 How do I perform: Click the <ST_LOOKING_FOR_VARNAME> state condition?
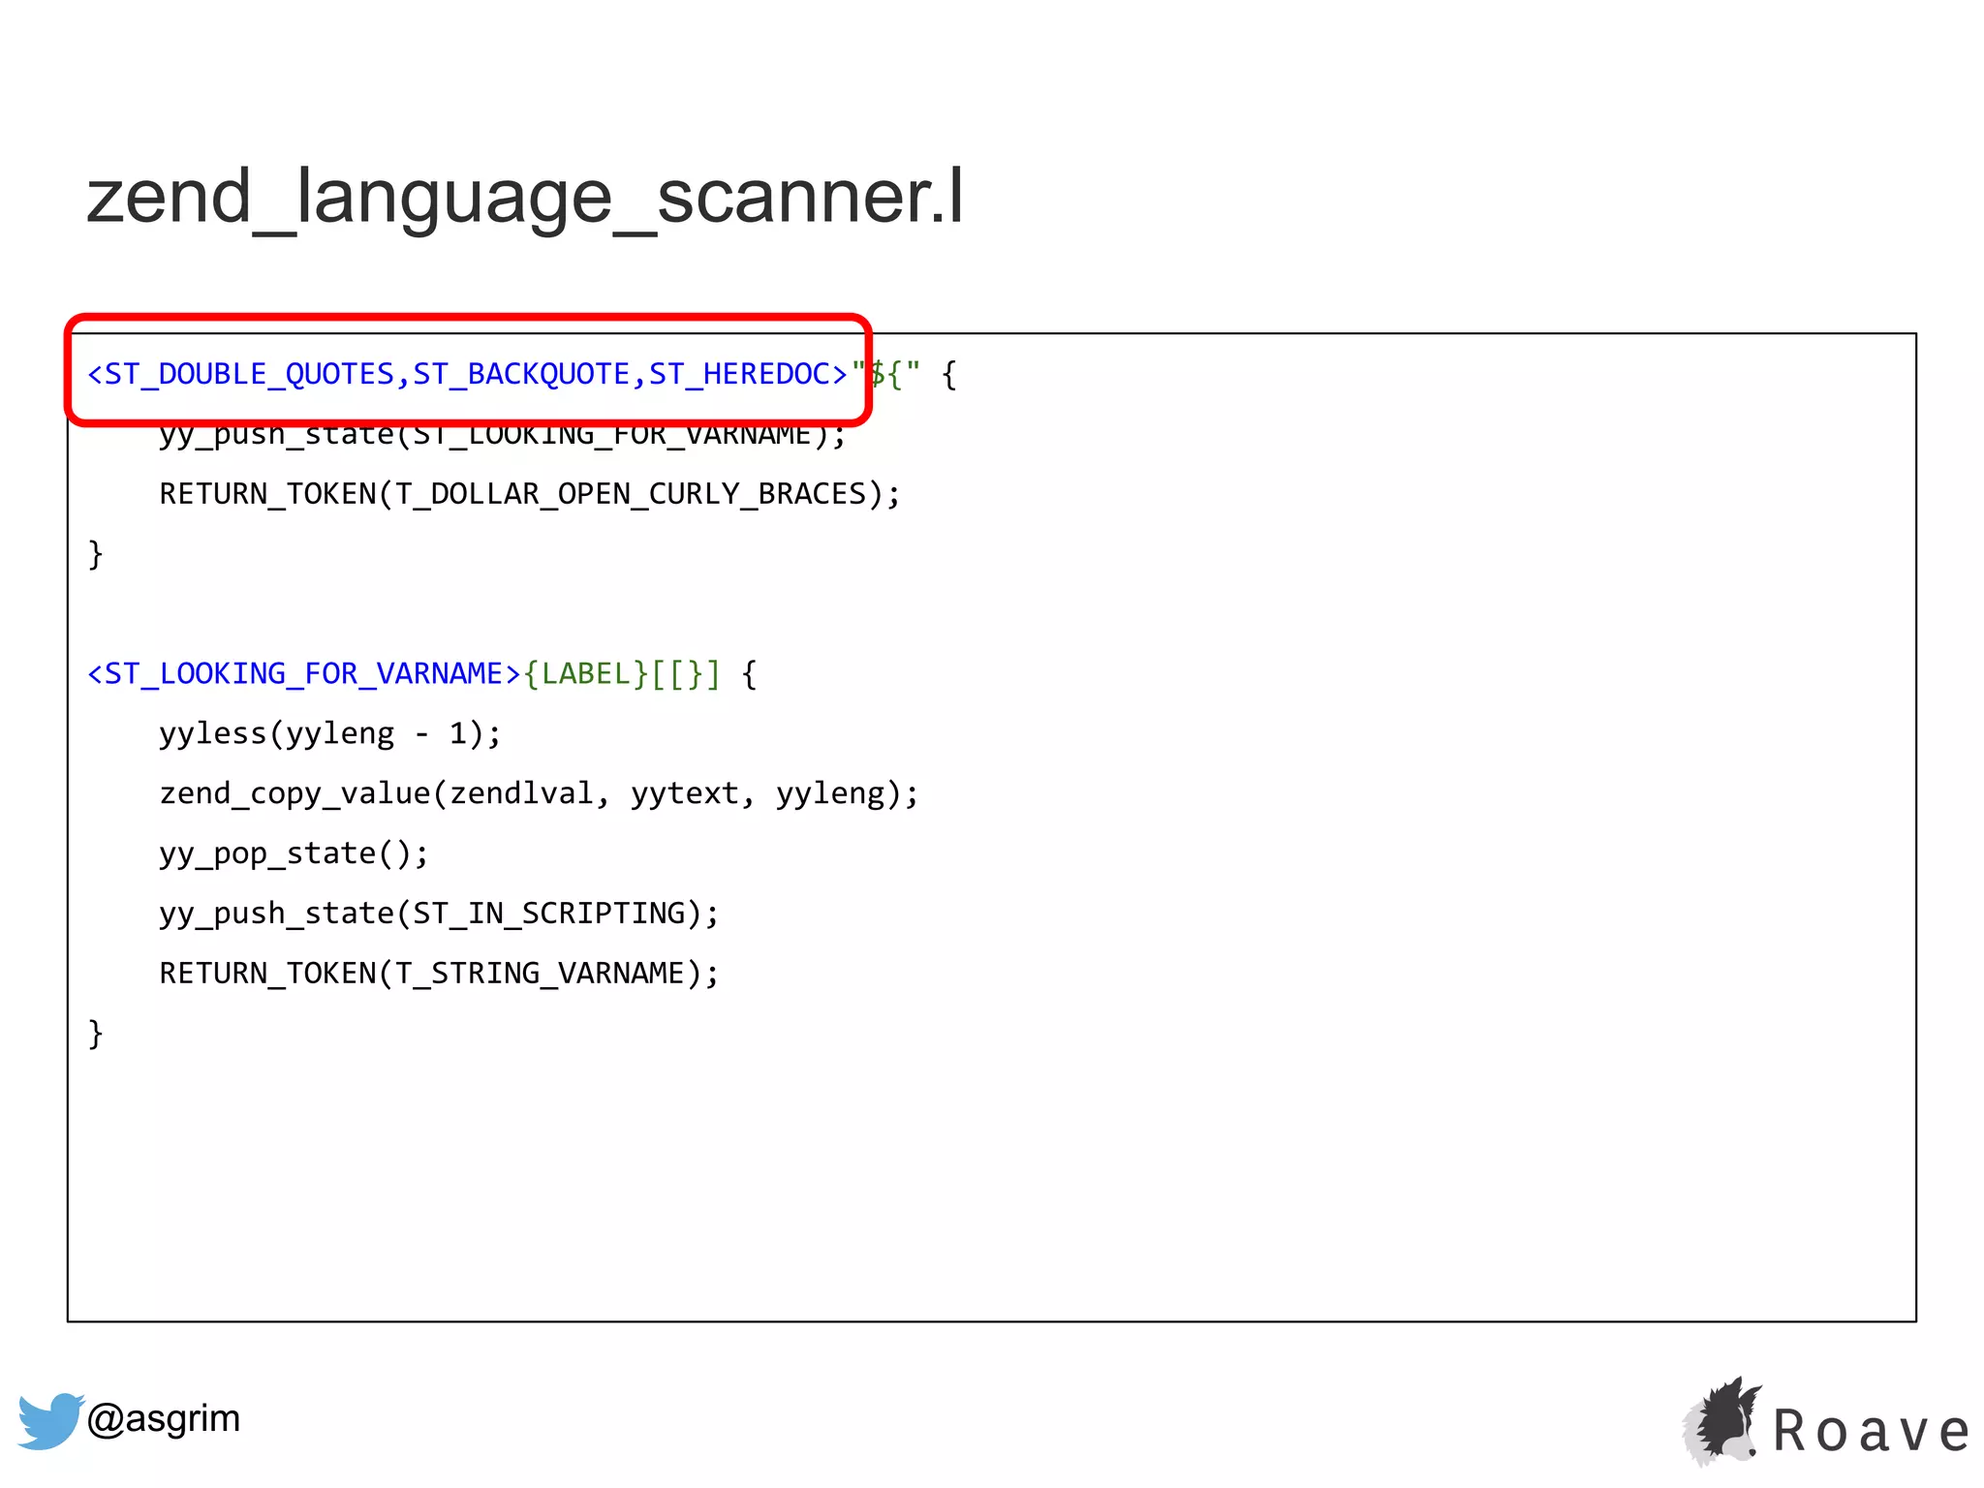click(x=304, y=673)
